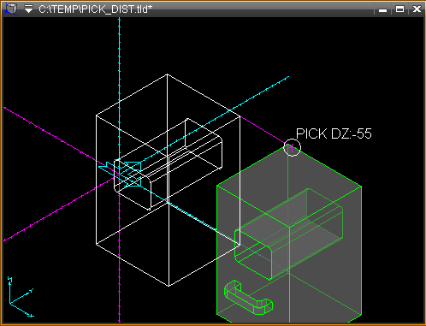Pick the white wireframe box top corner
This screenshot has height=326, width=426.
(167, 74)
